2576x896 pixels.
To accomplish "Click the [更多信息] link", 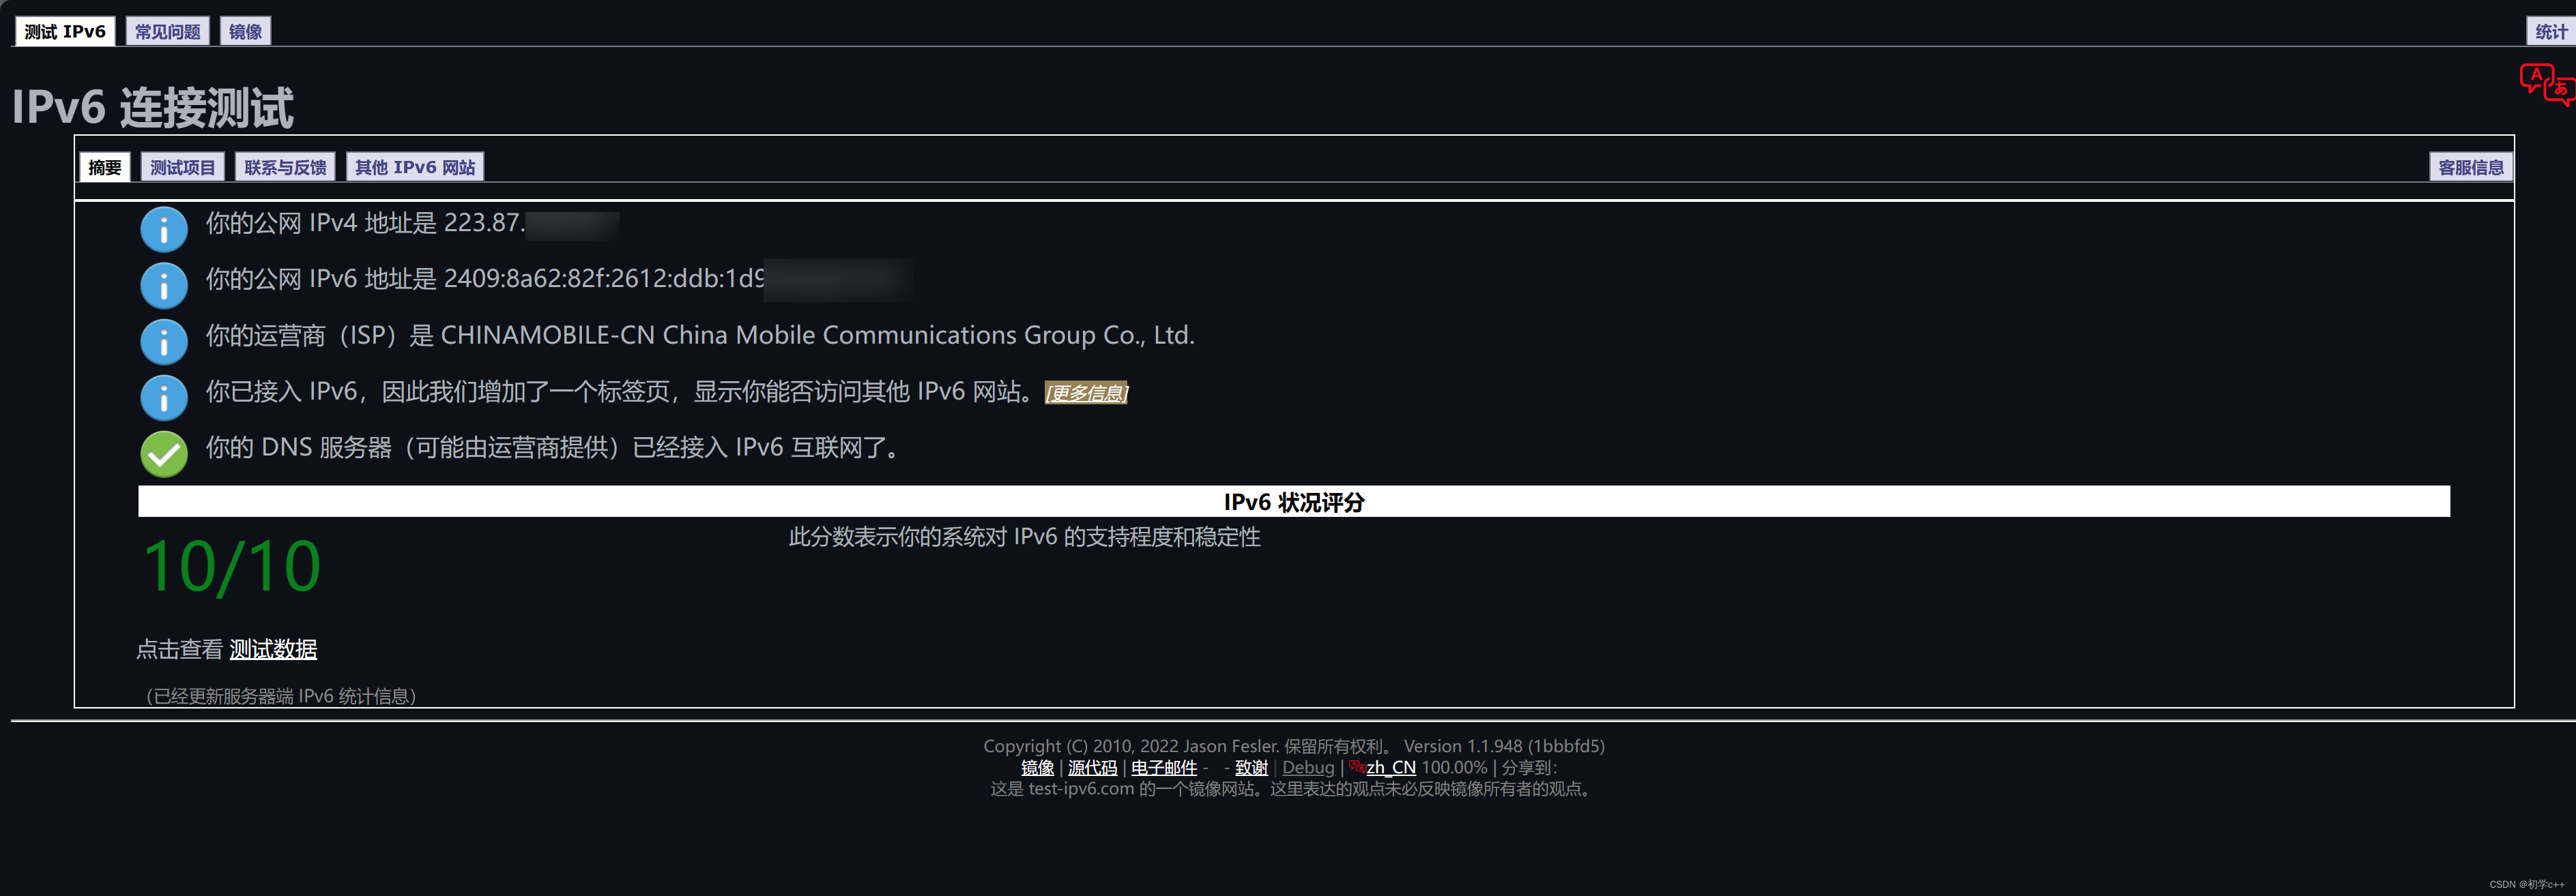I will coord(1085,395).
